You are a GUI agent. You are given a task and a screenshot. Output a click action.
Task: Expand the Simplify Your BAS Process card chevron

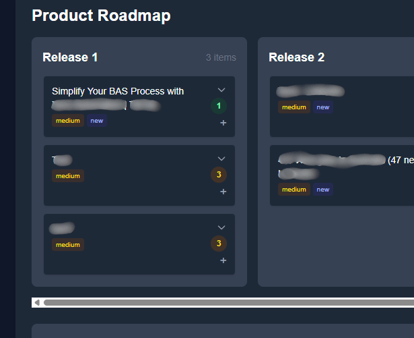click(x=221, y=90)
